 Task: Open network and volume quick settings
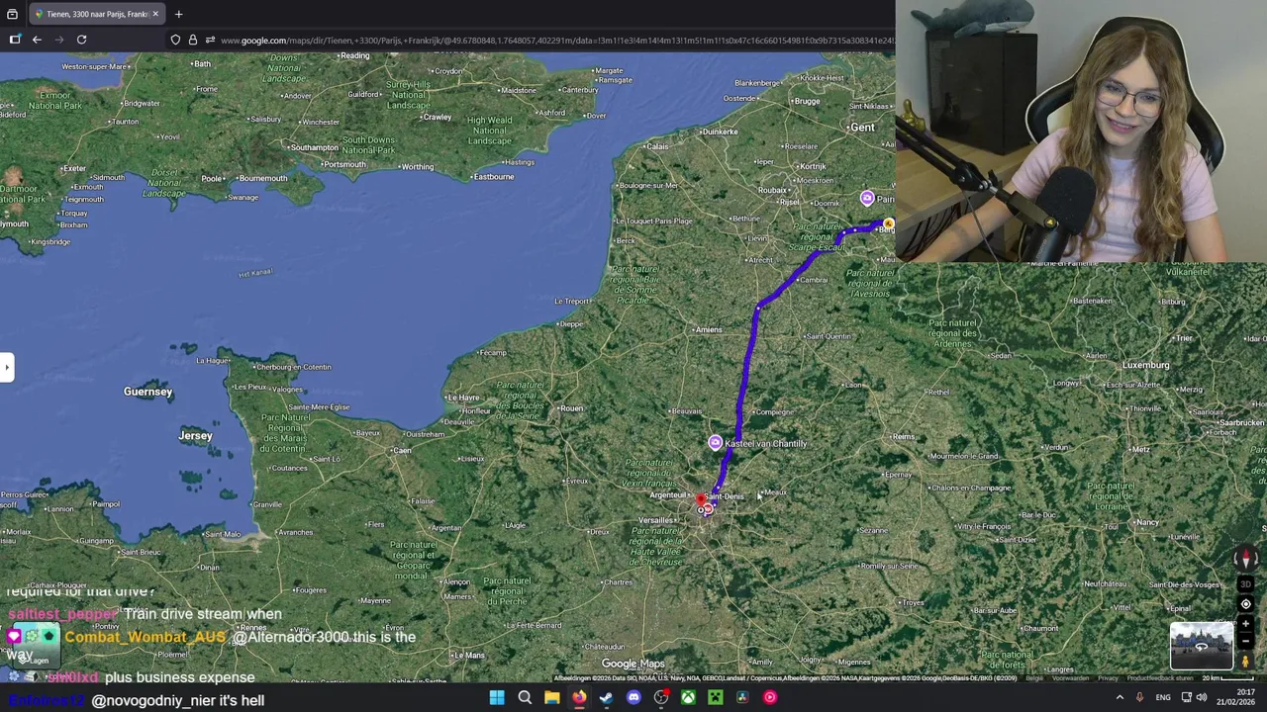click(x=1194, y=697)
